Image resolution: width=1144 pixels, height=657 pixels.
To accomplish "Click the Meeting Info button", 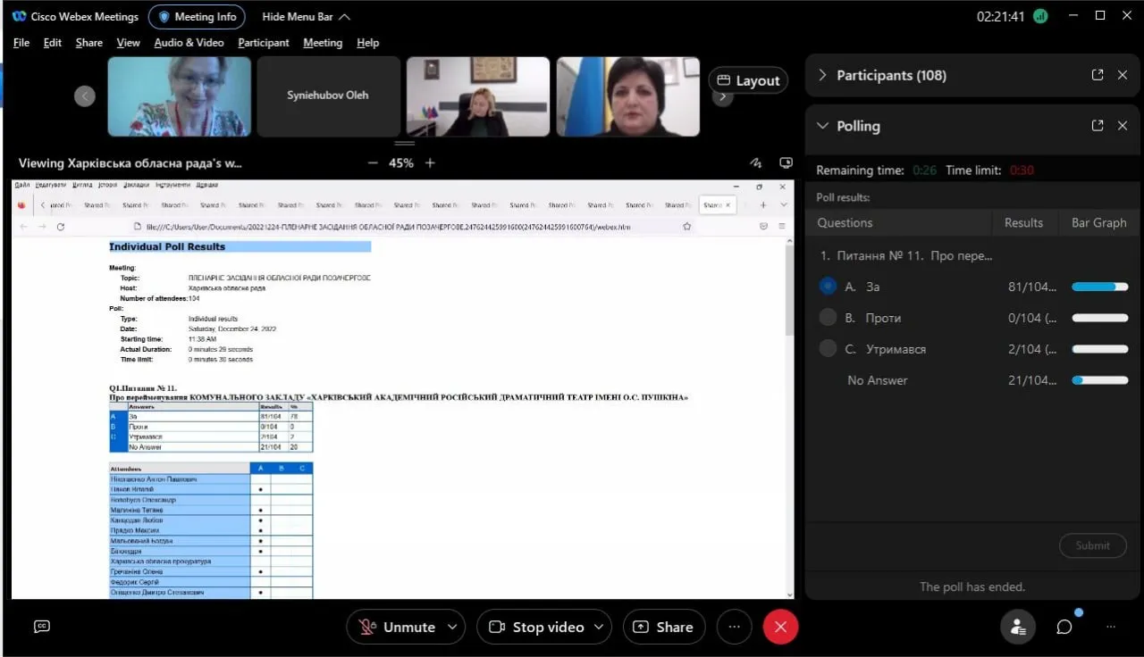I will (197, 17).
